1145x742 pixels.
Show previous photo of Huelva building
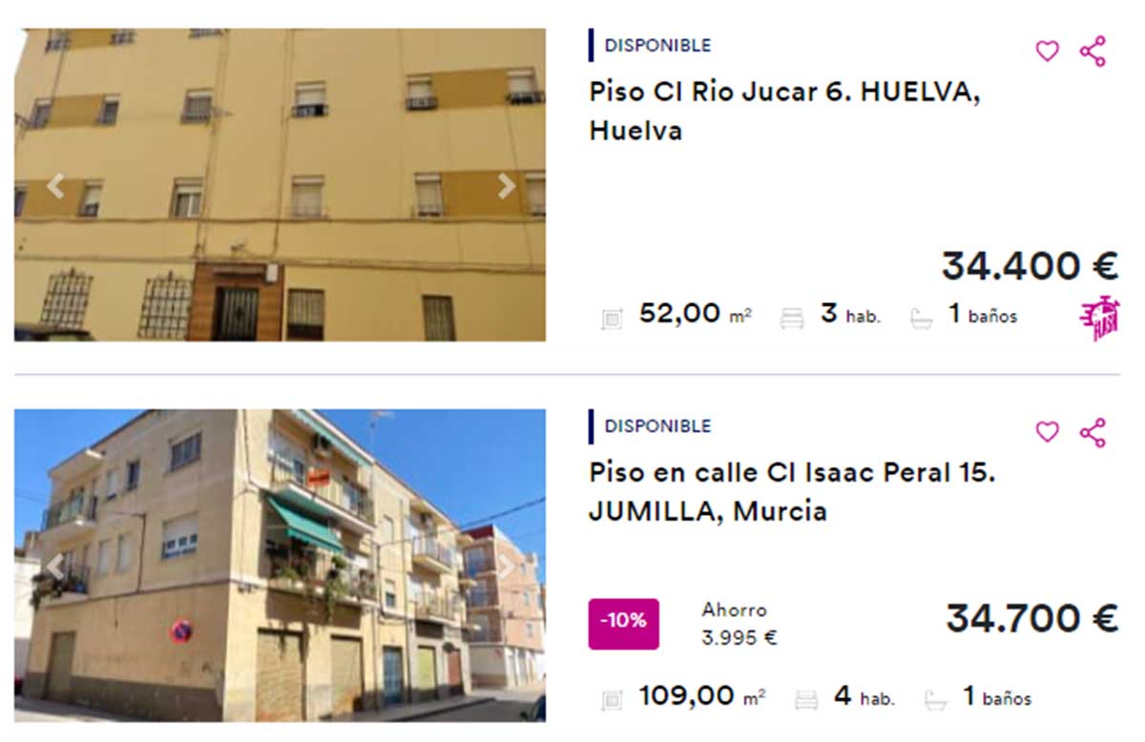pos(55,186)
